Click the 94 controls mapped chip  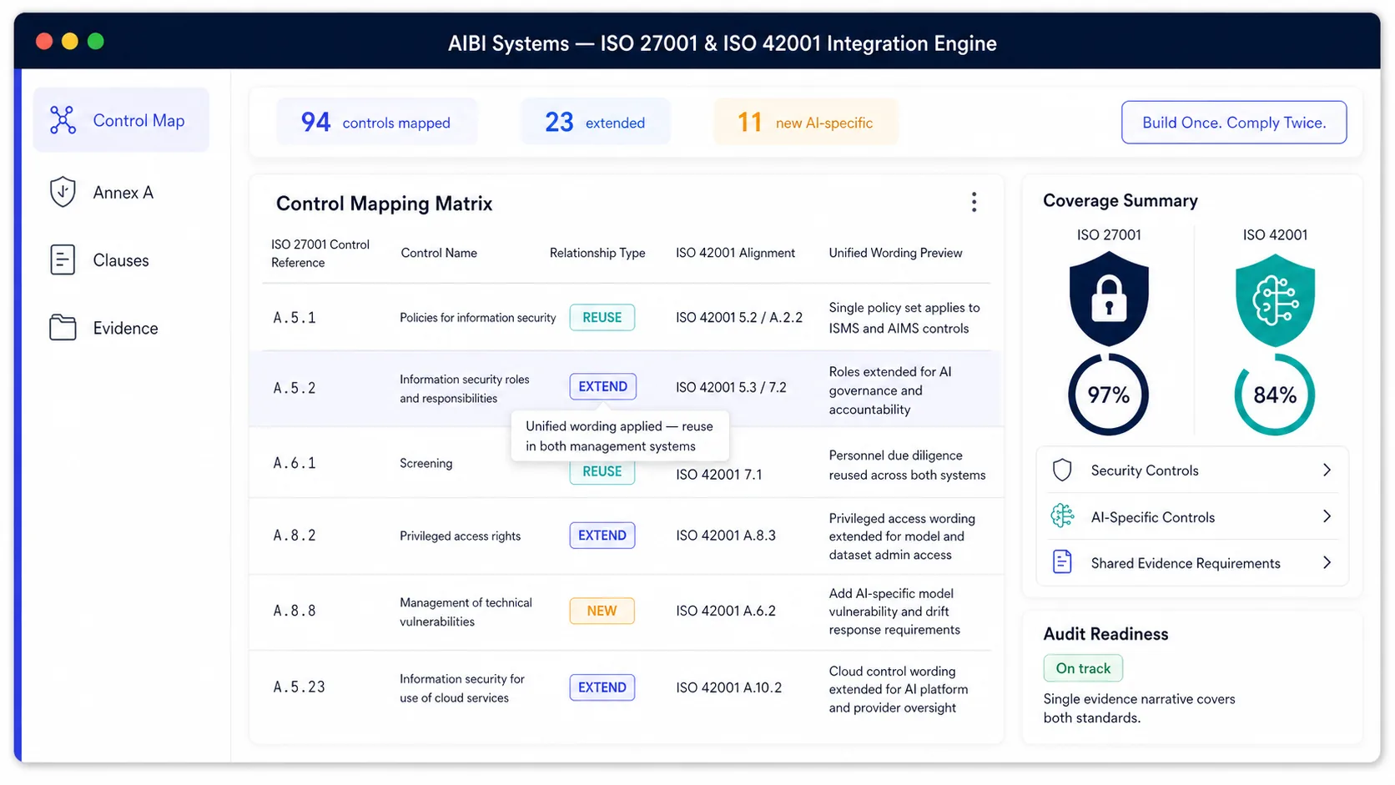coord(377,122)
